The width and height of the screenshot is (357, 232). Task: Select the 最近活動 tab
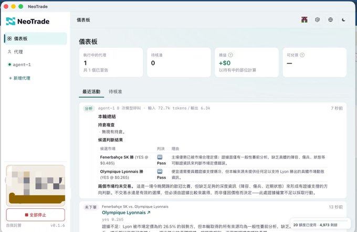[x=91, y=91]
